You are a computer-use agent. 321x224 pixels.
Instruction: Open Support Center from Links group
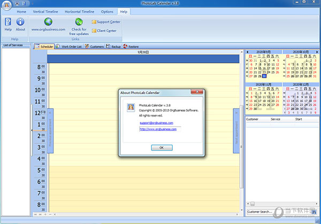coord(106,22)
